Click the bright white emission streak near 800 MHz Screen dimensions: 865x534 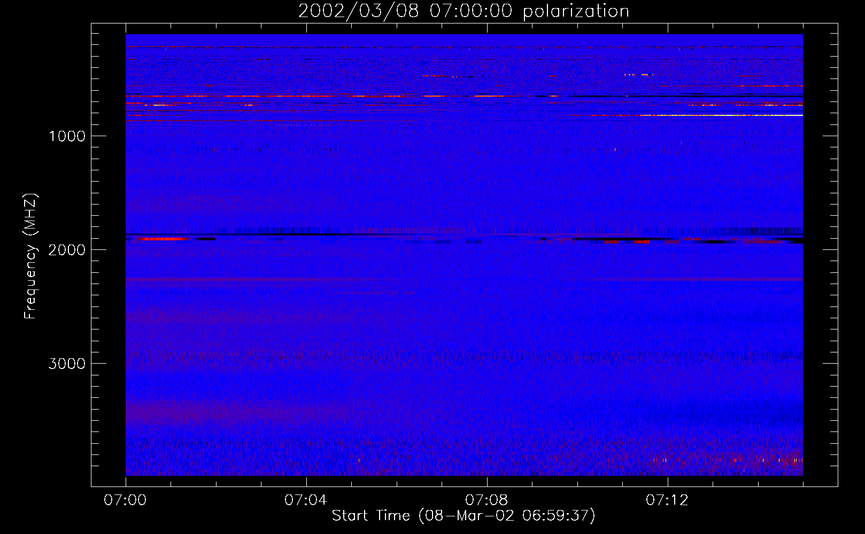tap(722, 115)
